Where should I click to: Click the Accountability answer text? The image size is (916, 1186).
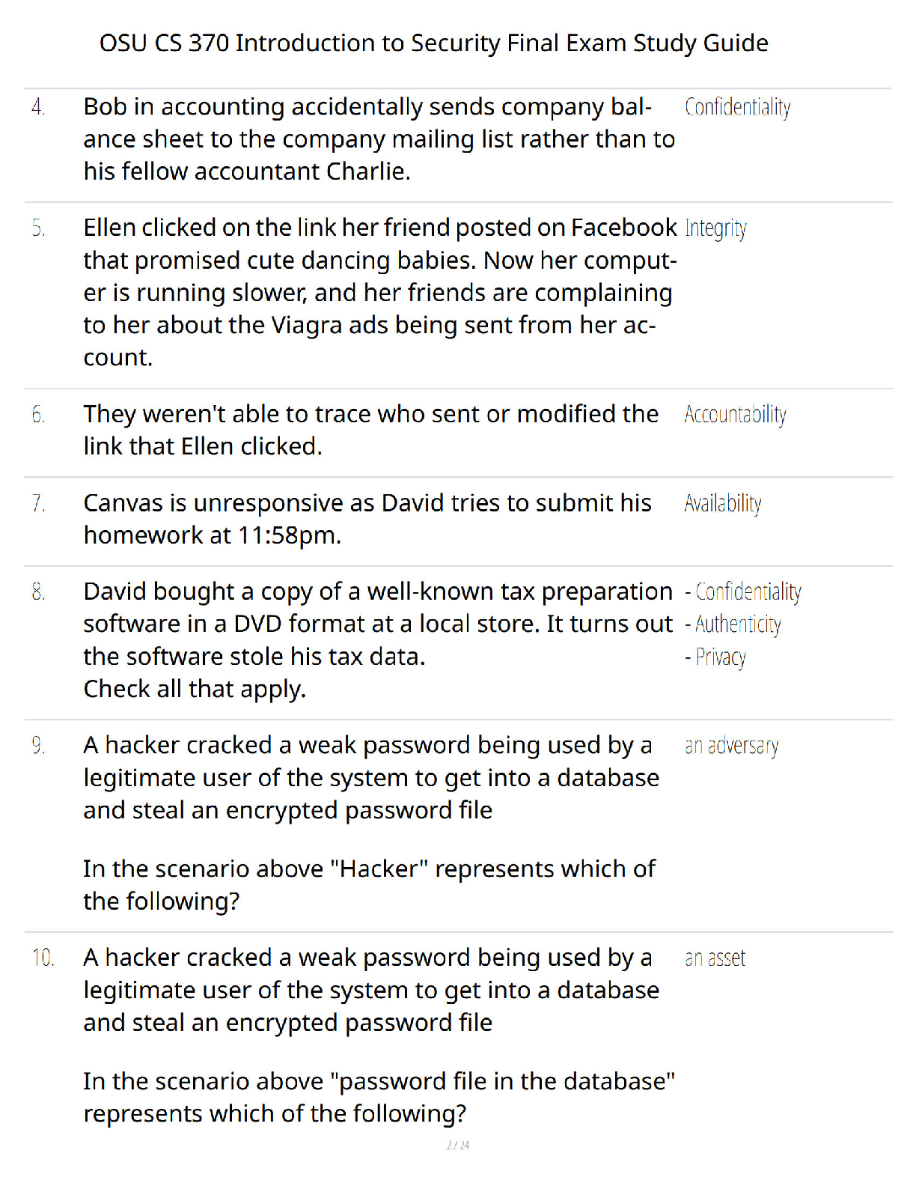pos(735,414)
